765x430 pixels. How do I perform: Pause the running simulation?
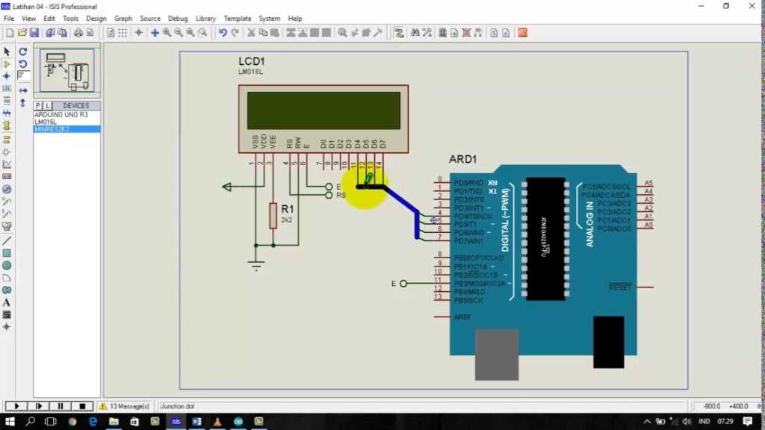pyautogui.click(x=61, y=406)
